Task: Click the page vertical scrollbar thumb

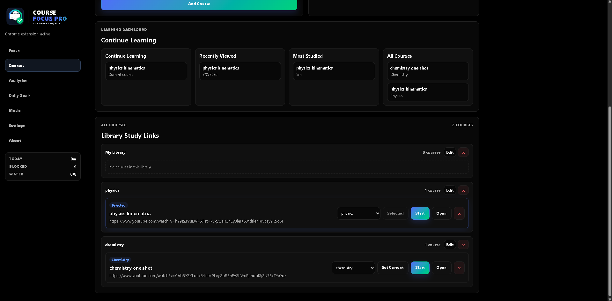Action: point(610,201)
